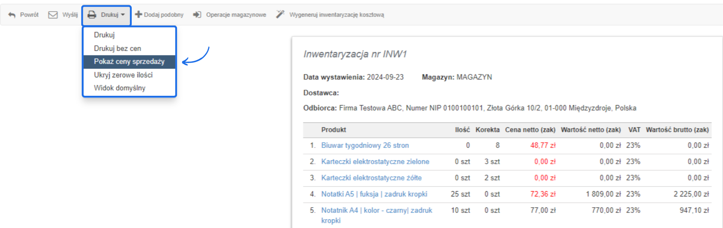Click the 25 szt quantity cell
Screen dimensions: 723x228
[461, 194]
